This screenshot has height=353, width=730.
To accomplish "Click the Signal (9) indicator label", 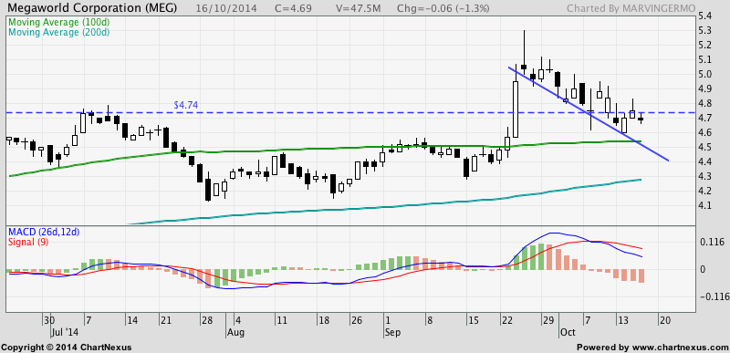I will [x=27, y=242].
